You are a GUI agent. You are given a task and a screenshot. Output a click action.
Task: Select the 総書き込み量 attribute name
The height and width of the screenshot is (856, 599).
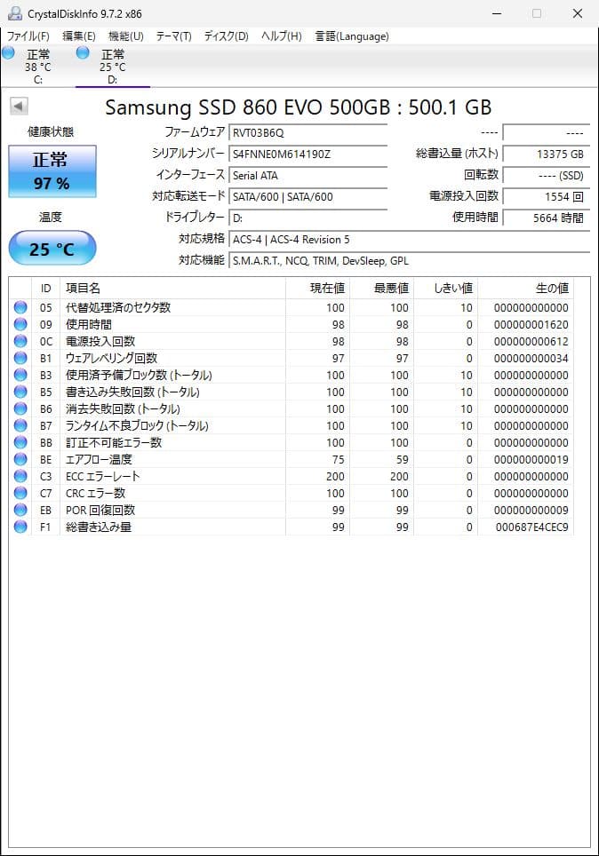[99, 527]
